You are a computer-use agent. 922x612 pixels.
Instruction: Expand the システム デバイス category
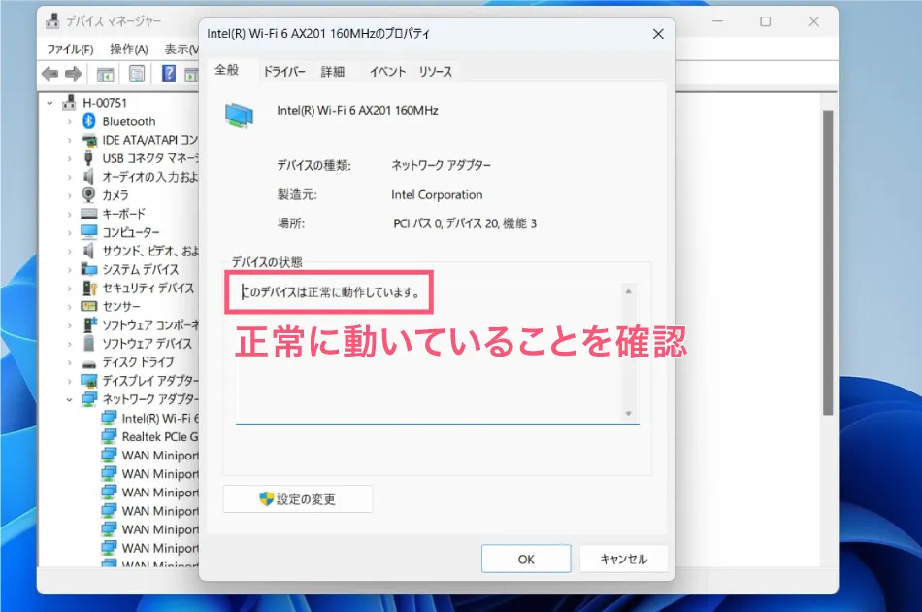(x=71, y=269)
